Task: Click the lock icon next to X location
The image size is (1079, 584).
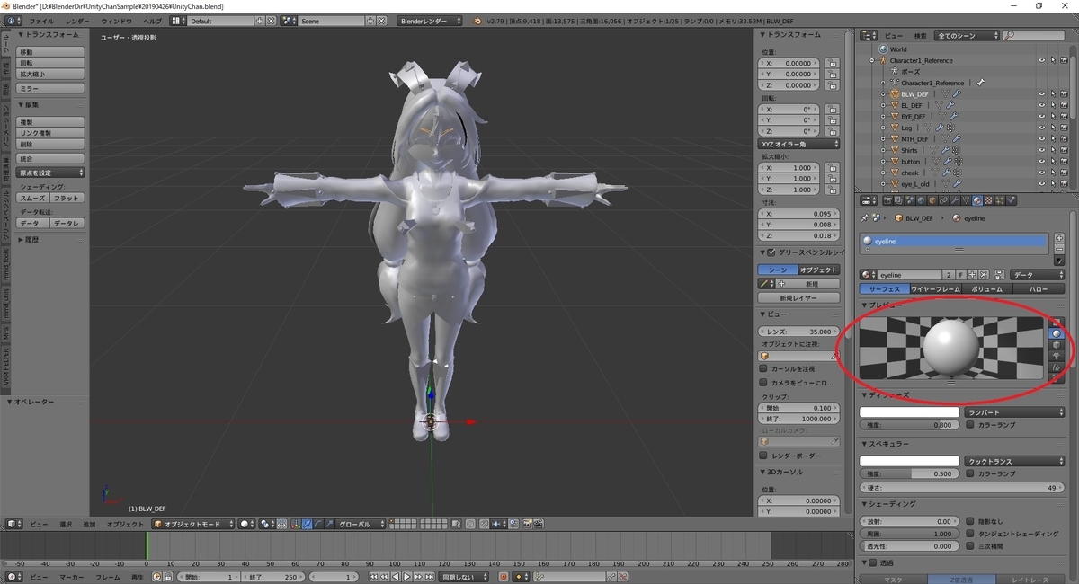Action: [x=833, y=64]
